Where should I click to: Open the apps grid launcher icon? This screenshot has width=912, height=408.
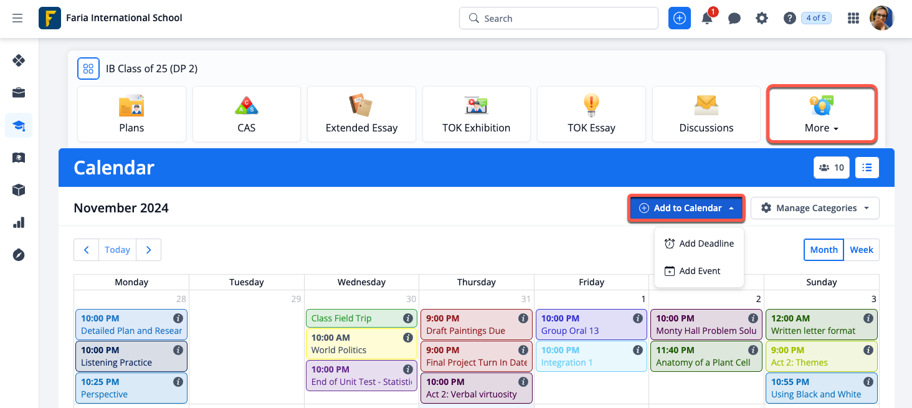tap(853, 19)
